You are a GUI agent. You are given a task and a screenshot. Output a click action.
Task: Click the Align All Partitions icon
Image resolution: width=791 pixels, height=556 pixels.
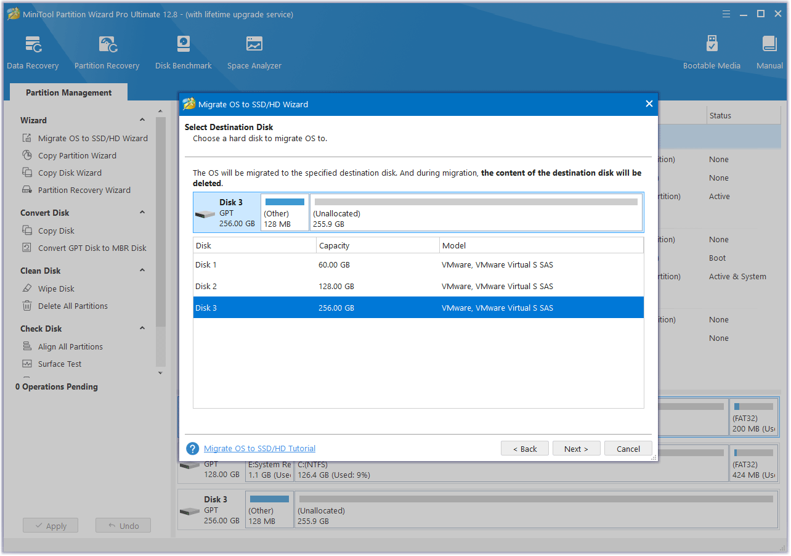[27, 346]
